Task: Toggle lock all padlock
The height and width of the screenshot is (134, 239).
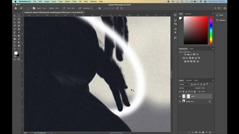Action: 195,92
